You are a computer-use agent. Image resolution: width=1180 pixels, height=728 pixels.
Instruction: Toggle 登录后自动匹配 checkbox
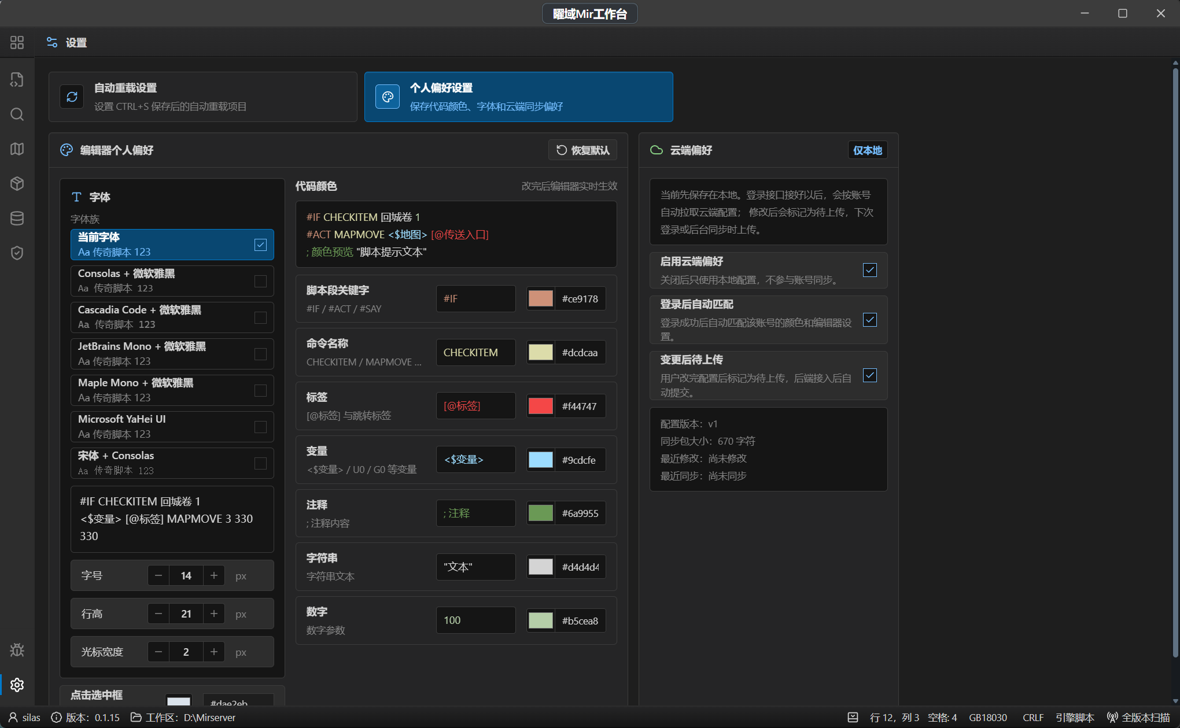click(869, 320)
